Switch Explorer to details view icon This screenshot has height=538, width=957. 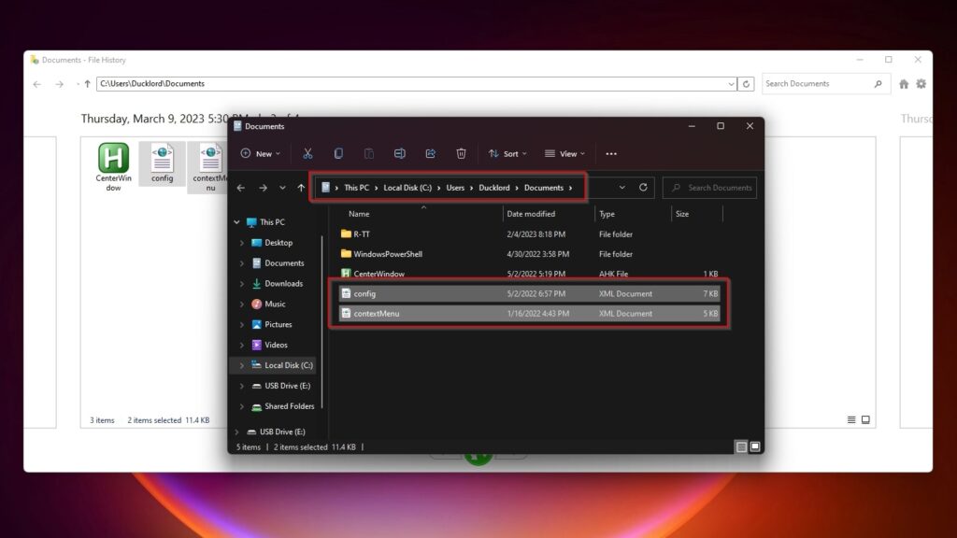tap(741, 447)
